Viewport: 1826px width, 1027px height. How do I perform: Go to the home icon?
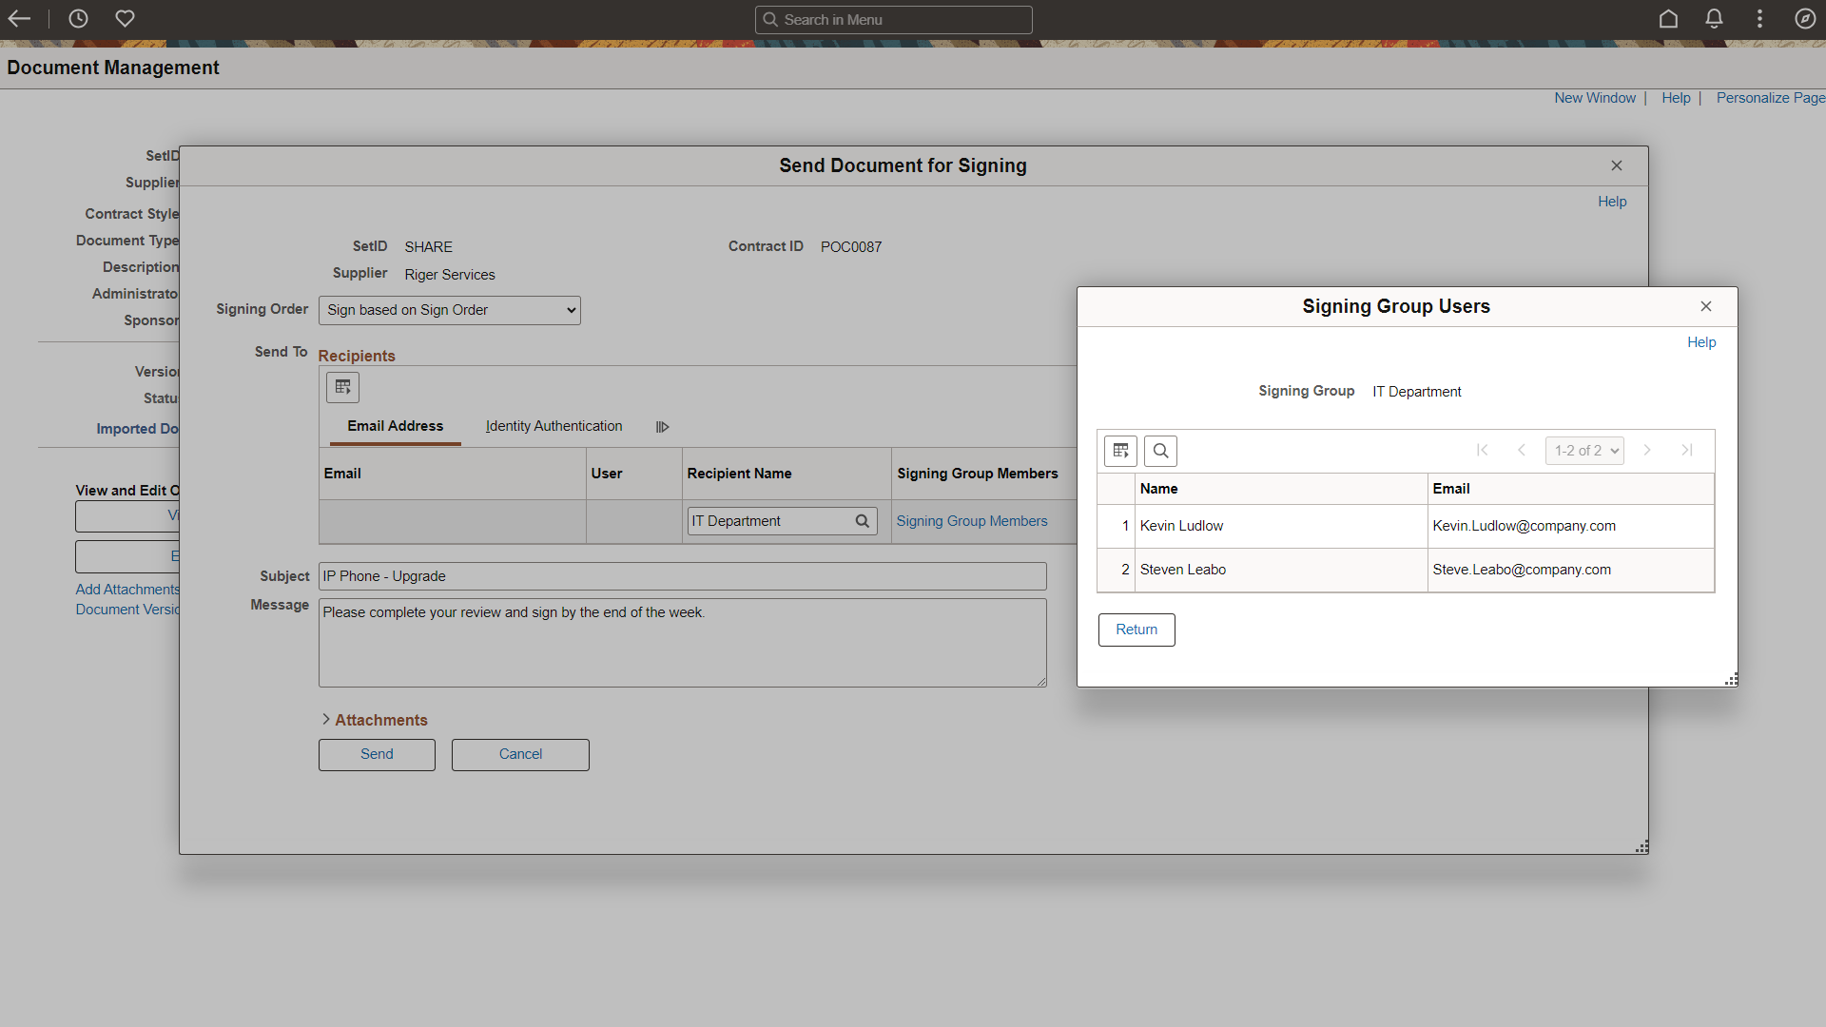coord(1668,19)
